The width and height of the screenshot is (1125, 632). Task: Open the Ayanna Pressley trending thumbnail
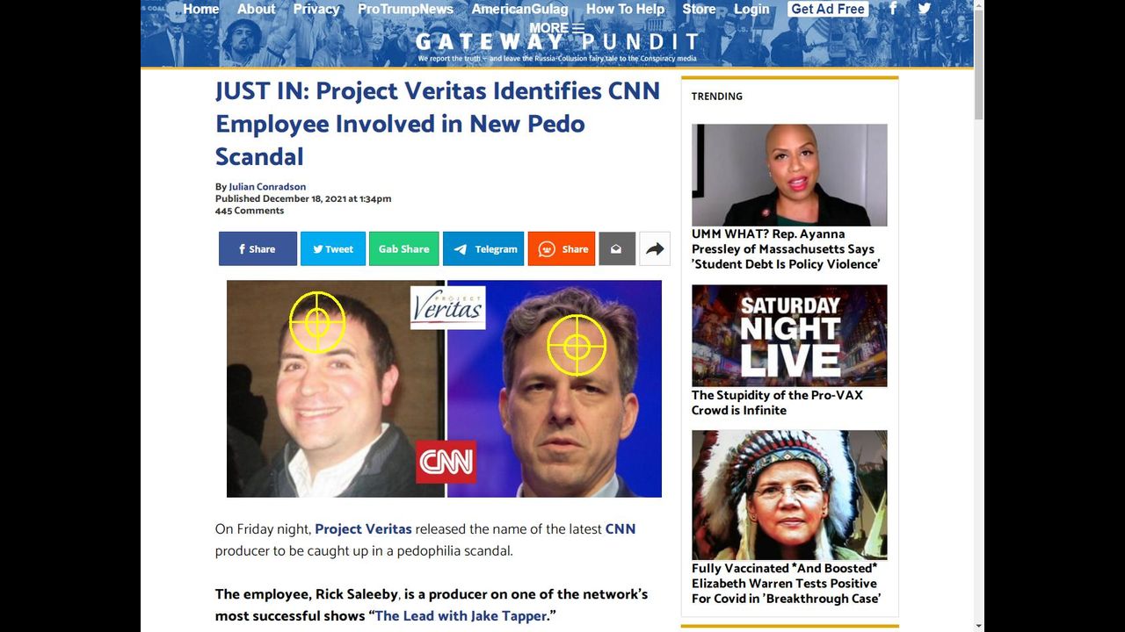click(x=789, y=175)
